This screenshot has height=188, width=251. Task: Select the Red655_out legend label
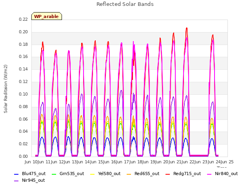(x=147, y=174)
